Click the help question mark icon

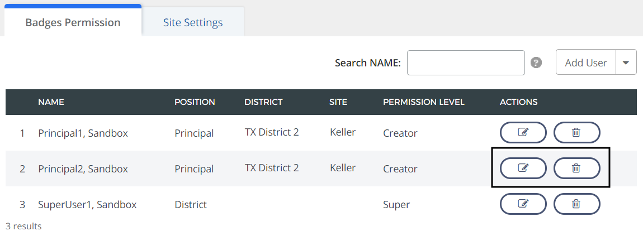[536, 62]
